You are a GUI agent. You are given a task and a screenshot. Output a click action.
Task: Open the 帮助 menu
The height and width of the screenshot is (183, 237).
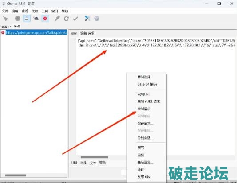(65, 11)
